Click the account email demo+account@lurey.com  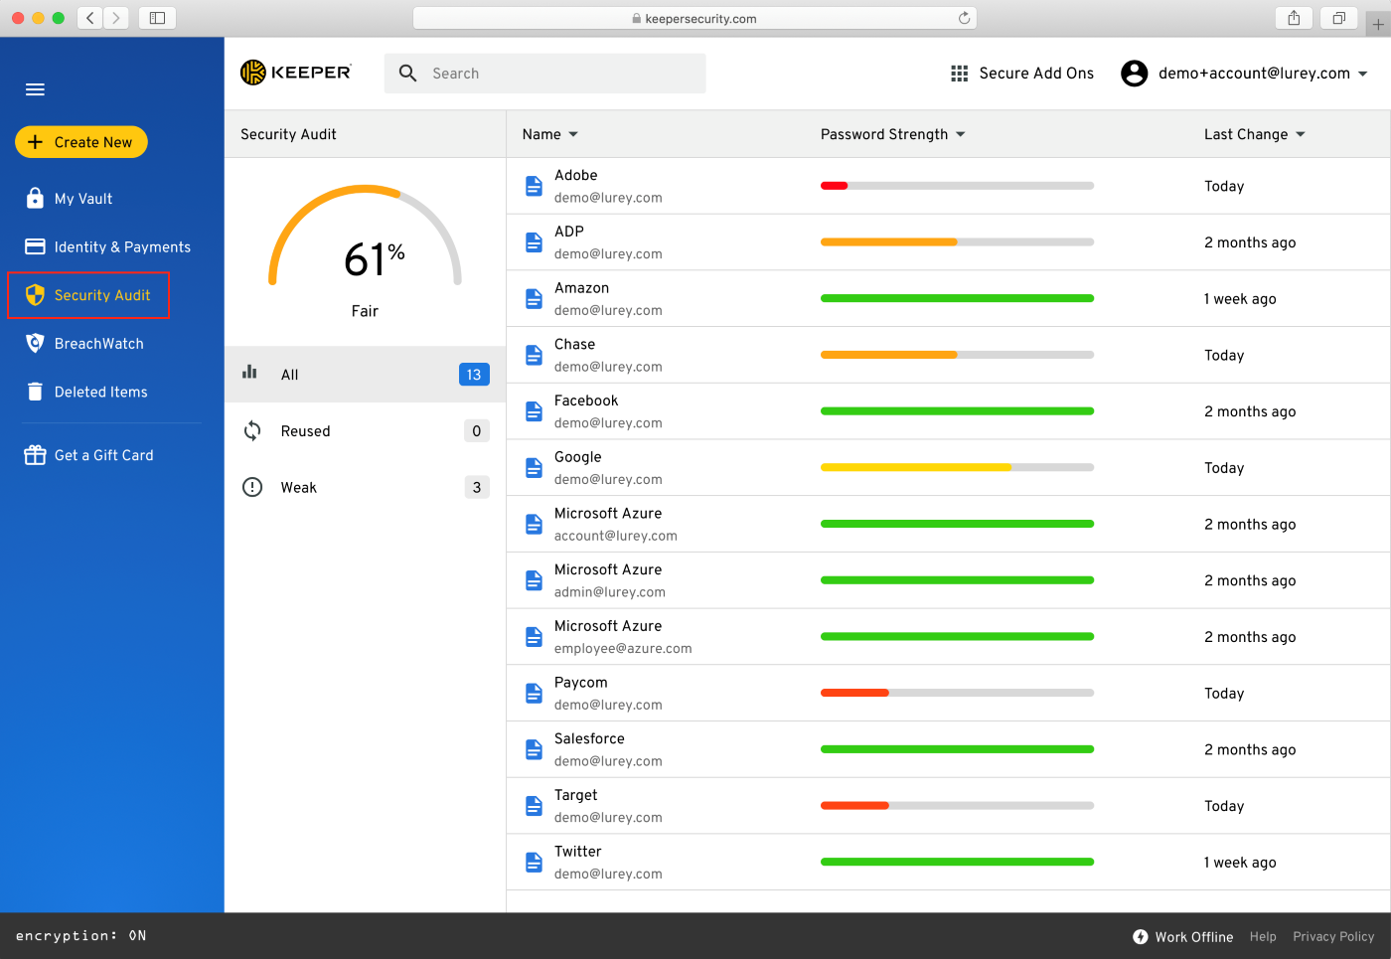pyautogui.click(x=1254, y=74)
